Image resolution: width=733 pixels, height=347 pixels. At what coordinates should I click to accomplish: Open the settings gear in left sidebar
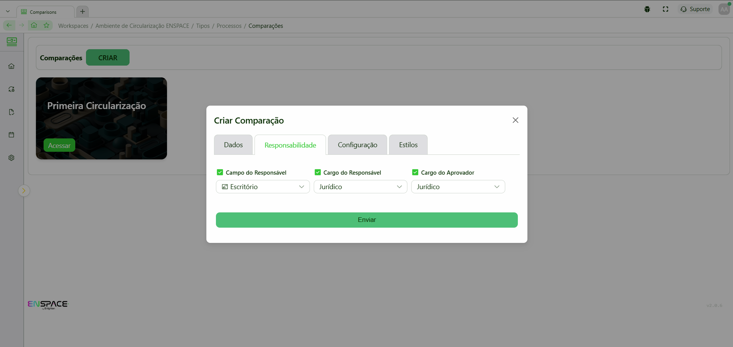pos(11,158)
